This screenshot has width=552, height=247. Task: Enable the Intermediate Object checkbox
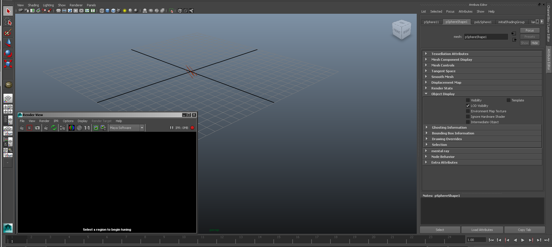pos(468,122)
